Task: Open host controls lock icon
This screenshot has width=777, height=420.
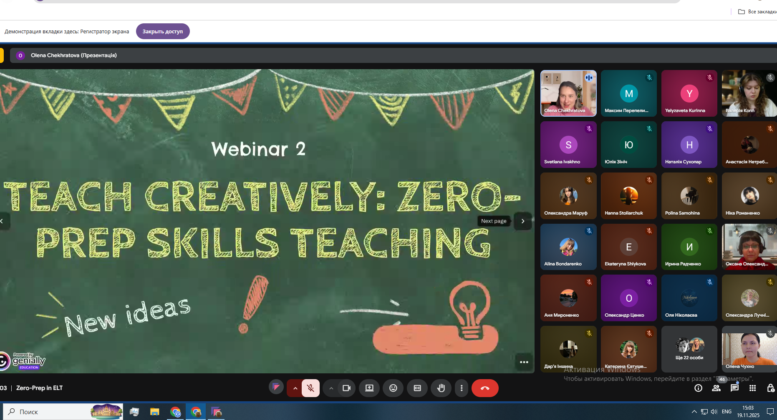Action: click(x=770, y=388)
